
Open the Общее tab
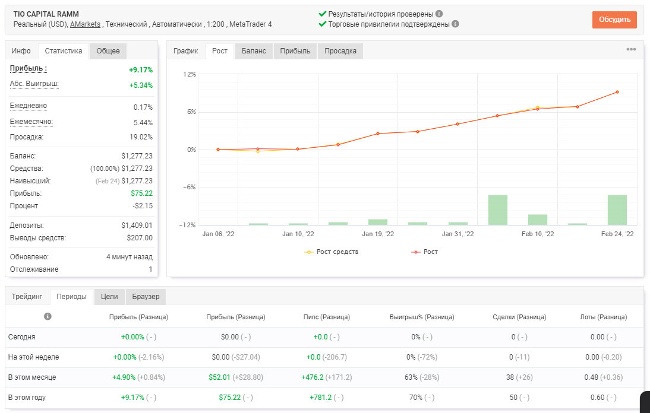108,51
